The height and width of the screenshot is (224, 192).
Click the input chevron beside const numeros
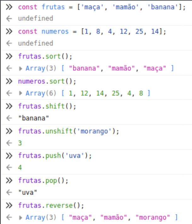pos(9,31)
